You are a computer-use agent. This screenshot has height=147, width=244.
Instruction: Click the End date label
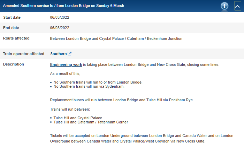[11, 28]
